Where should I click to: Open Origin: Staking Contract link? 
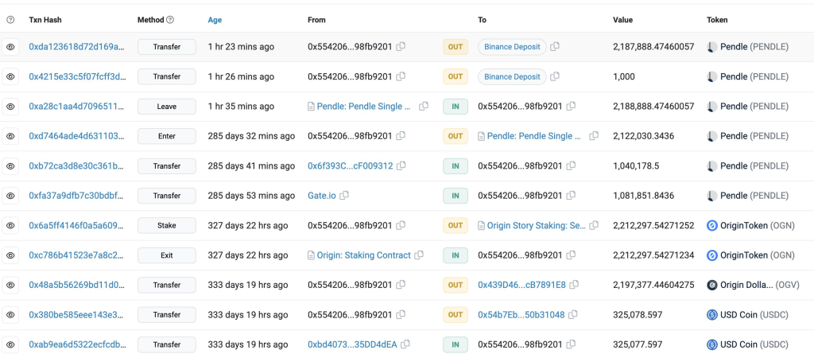pyautogui.click(x=364, y=255)
